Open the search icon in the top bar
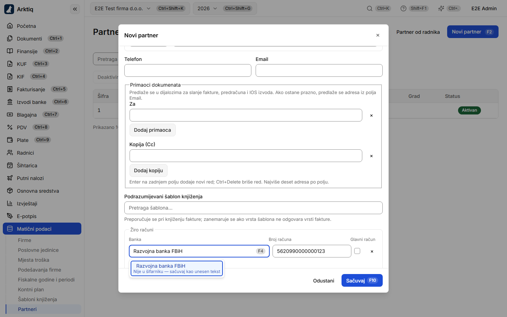507x317 pixels. 370,8
